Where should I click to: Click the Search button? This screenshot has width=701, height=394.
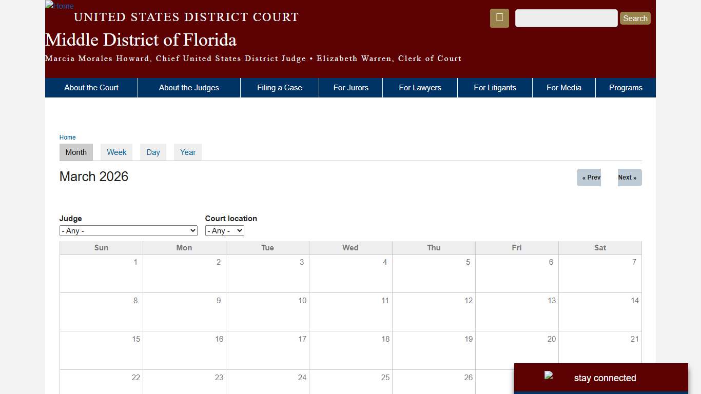point(635,18)
